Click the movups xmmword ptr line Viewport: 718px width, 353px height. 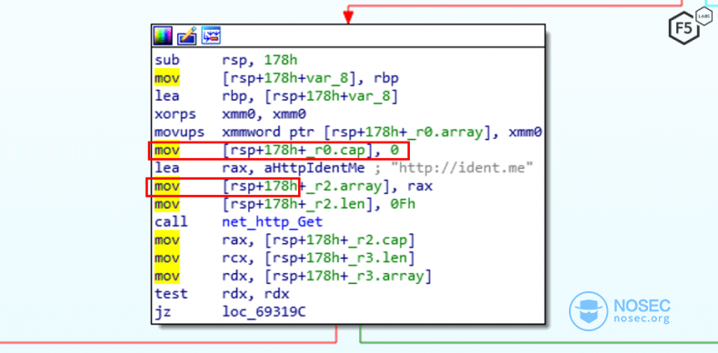click(348, 132)
